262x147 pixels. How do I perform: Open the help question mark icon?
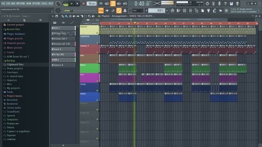click(225, 4)
